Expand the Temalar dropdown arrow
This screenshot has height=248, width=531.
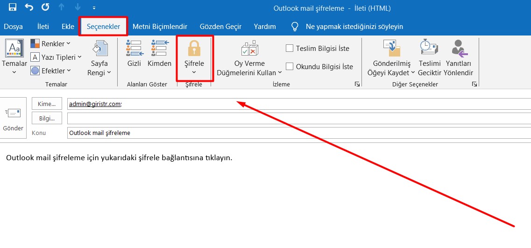pyautogui.click(x=14, y=72)
